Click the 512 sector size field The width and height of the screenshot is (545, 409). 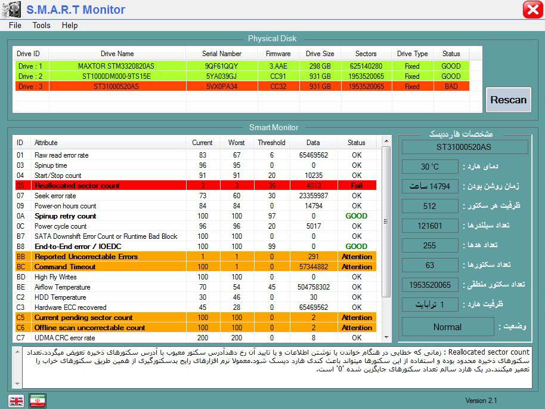[x=430, y=206]
